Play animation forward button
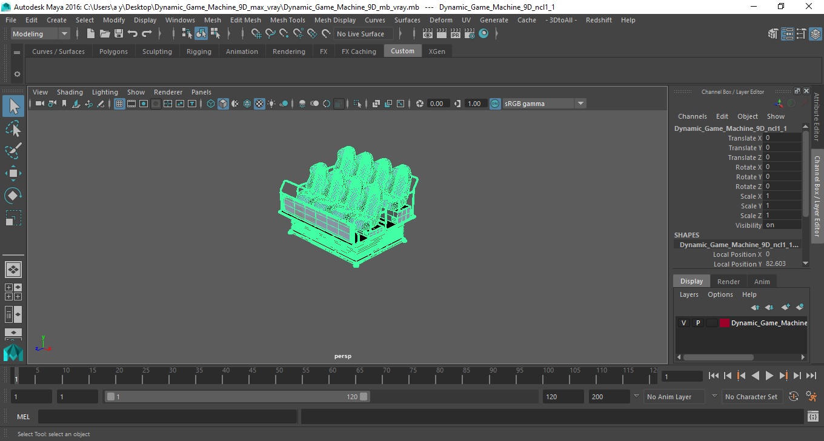The width and height of the screenshot is (824, 441). 769,376
